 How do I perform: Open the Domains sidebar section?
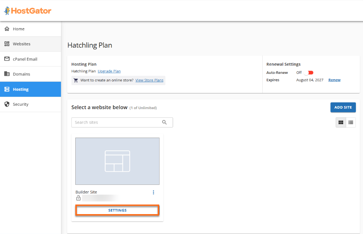(x=21, y=74)
